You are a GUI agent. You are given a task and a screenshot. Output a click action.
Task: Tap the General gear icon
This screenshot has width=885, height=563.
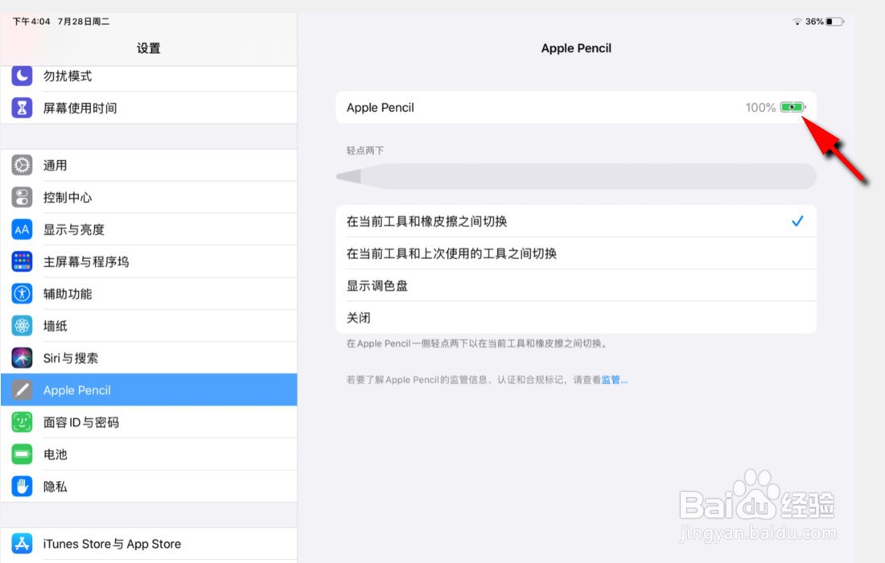22,166
